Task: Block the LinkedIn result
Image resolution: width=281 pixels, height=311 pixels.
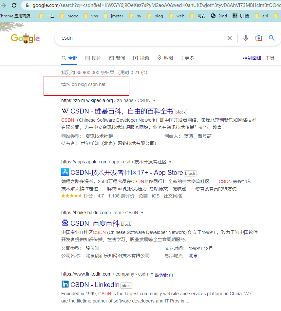Action: 127,286
